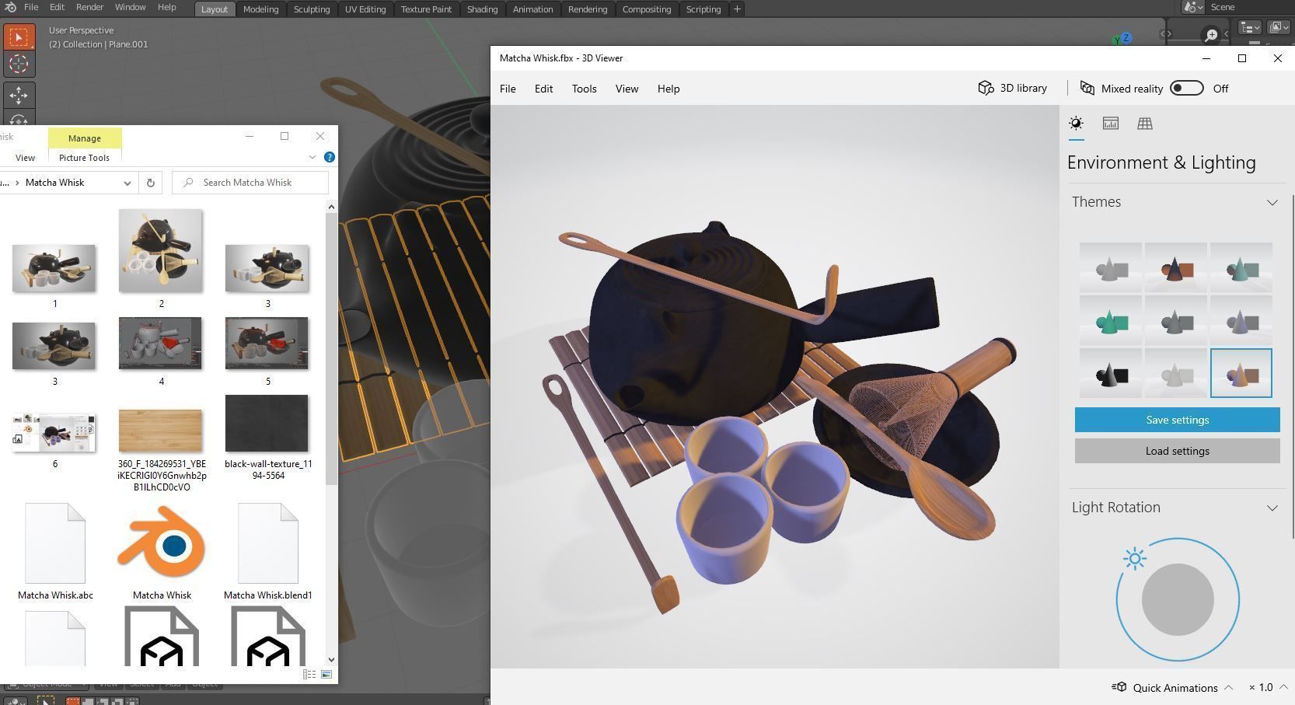1295x705 pixels.
Task: Click the Load settings button
Action: [x=1177, y=451]
